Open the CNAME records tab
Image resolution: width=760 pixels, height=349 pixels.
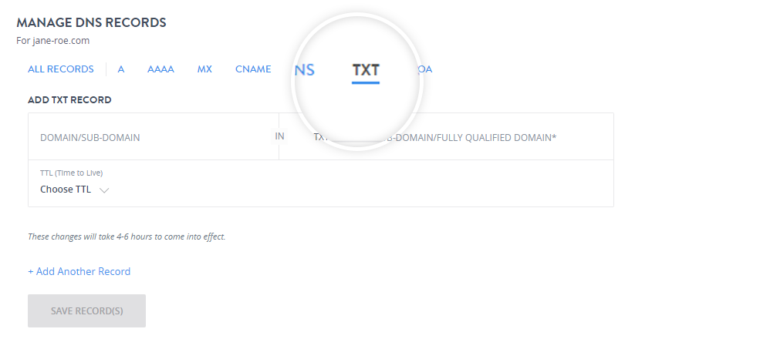253,69
